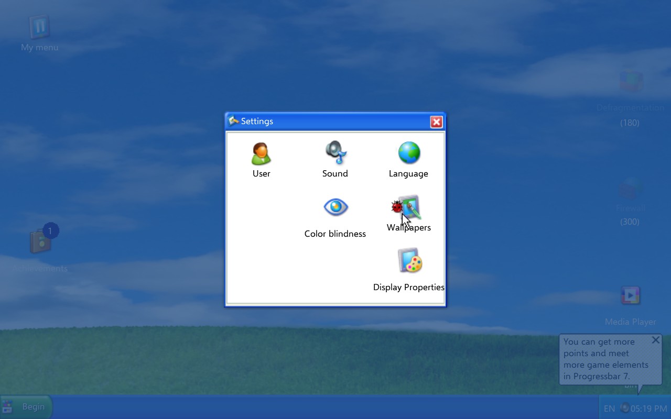Open the User settings icon
This screenshot has height=419, width=671.
261,154
